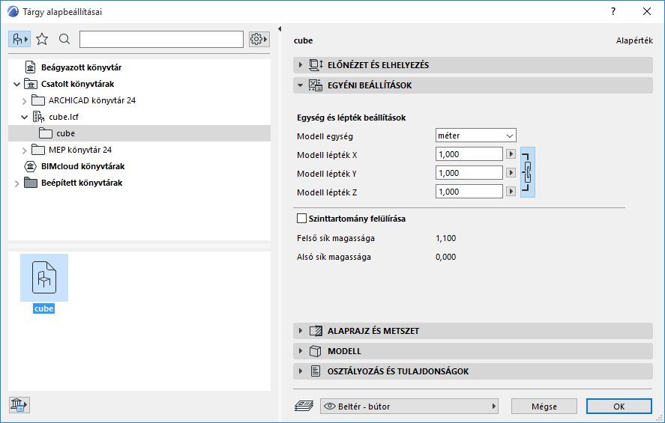Screen dimensions: 665x423
Task: Enable Szinttartomány felülírása checkbox
Action: (x=302, y=219)
